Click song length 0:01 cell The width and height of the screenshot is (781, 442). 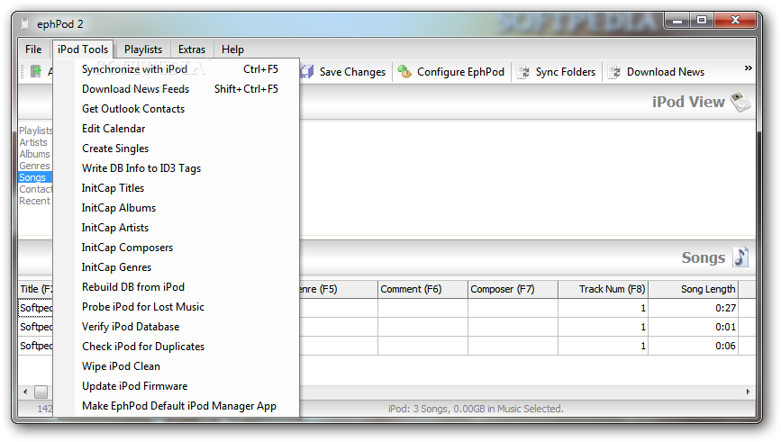pos(694,327)
